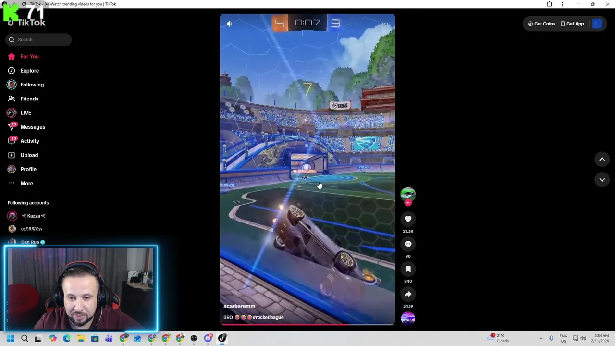Screen dimensions: 615x346
Task: Seek using the red video progress bar
Action: coord(307,325)
